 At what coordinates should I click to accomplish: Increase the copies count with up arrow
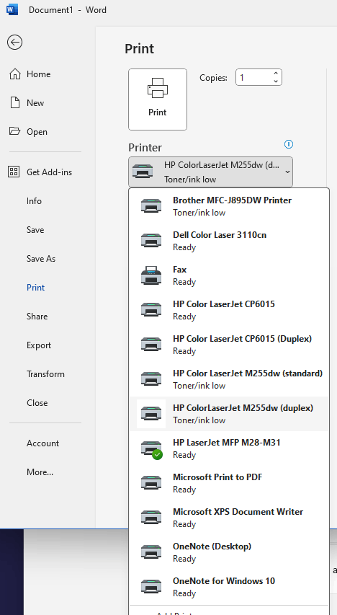pyautogui.click(x=276, y=74)
